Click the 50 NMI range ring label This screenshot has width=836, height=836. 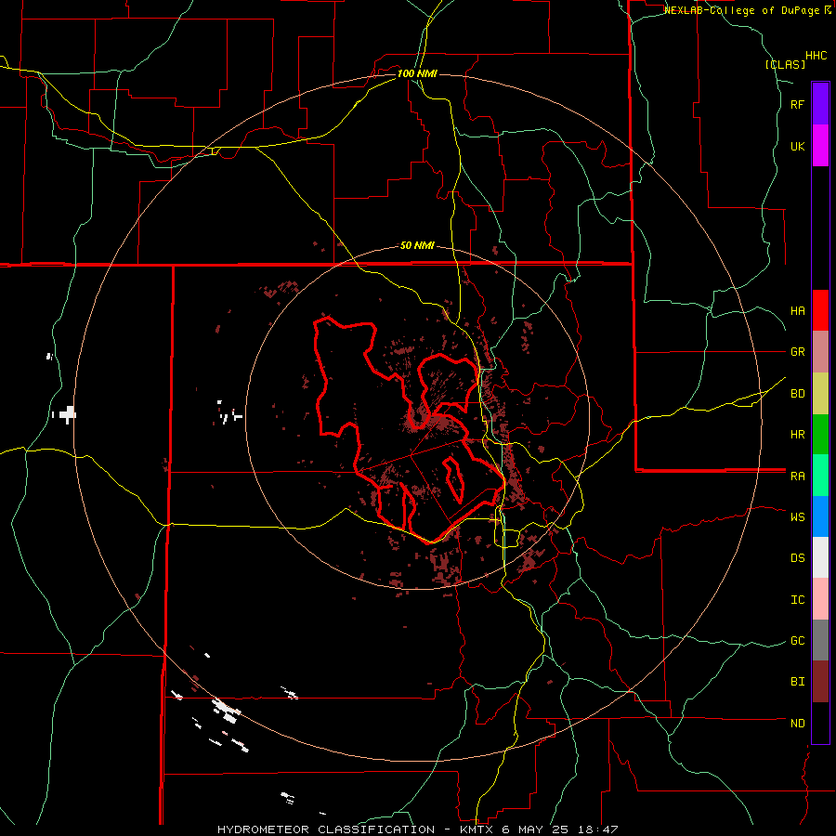(x=417, y=245)
